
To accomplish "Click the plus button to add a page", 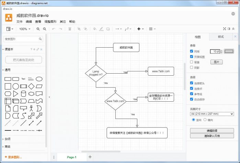I will tap(90, 157).
